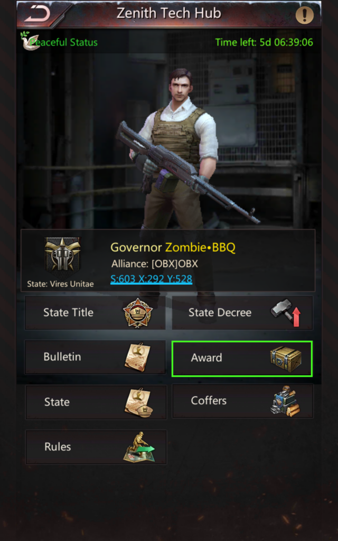
Task: Tap the Bulletin parchment icon
Action: (137, 357)
